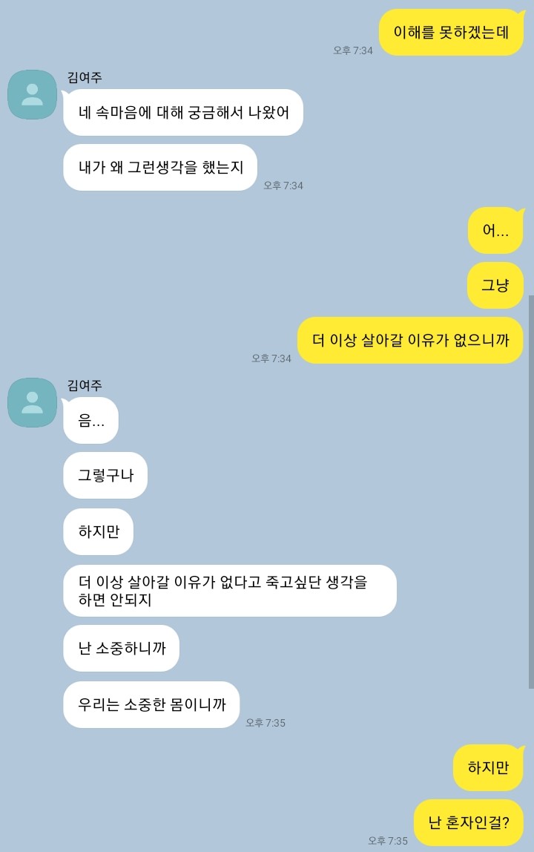Image resolution: width=534 pixels, height=852 pixels.
Task: Tap the yellow '하지만' bubble
Action: point(488,768)
